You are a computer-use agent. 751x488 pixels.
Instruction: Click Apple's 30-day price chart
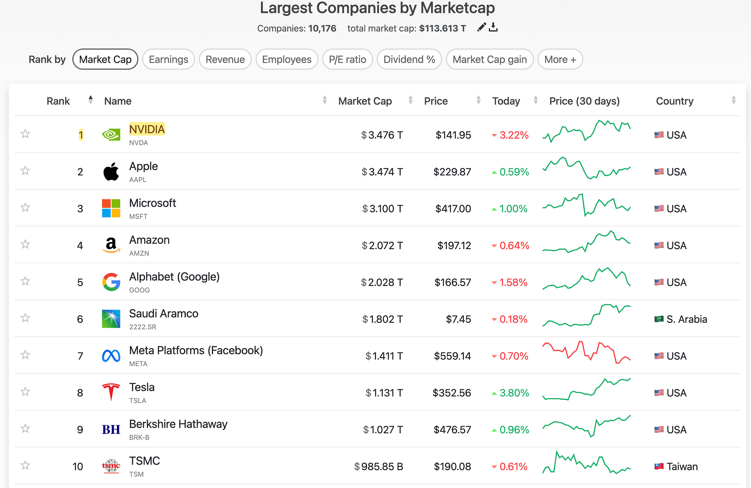pyautogui.click(x=586, y=168)
